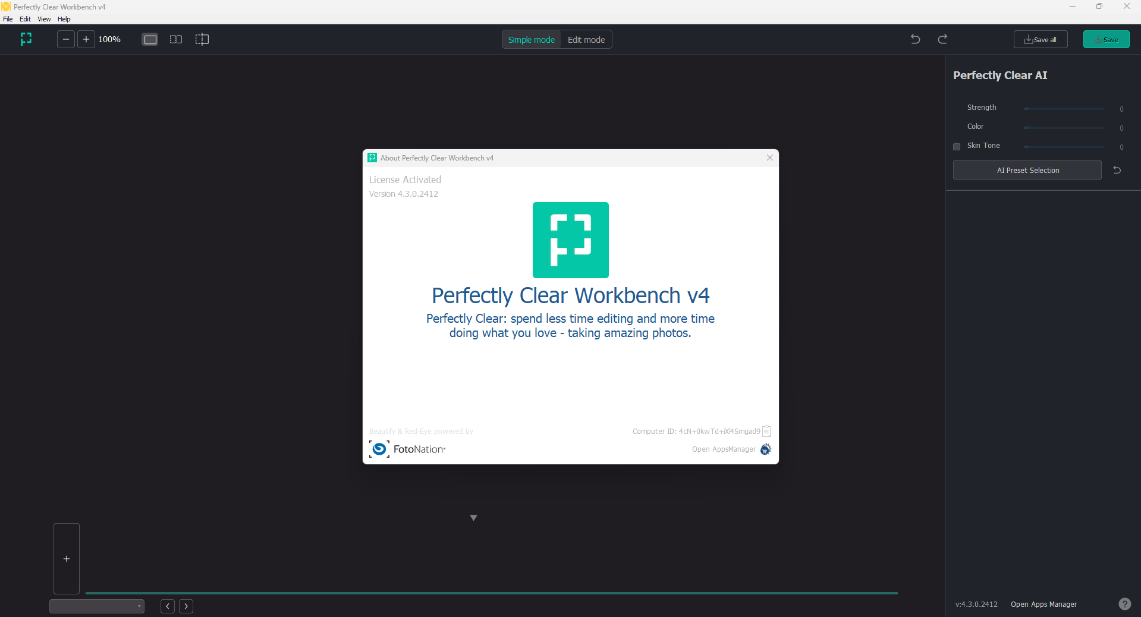Open the Help menu

click(x=64, y=19)
